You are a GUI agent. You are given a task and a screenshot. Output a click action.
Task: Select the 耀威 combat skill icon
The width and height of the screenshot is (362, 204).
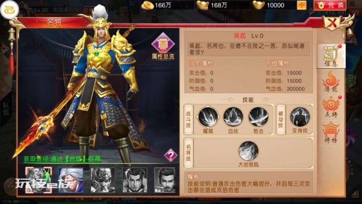[x=208, y=117]
